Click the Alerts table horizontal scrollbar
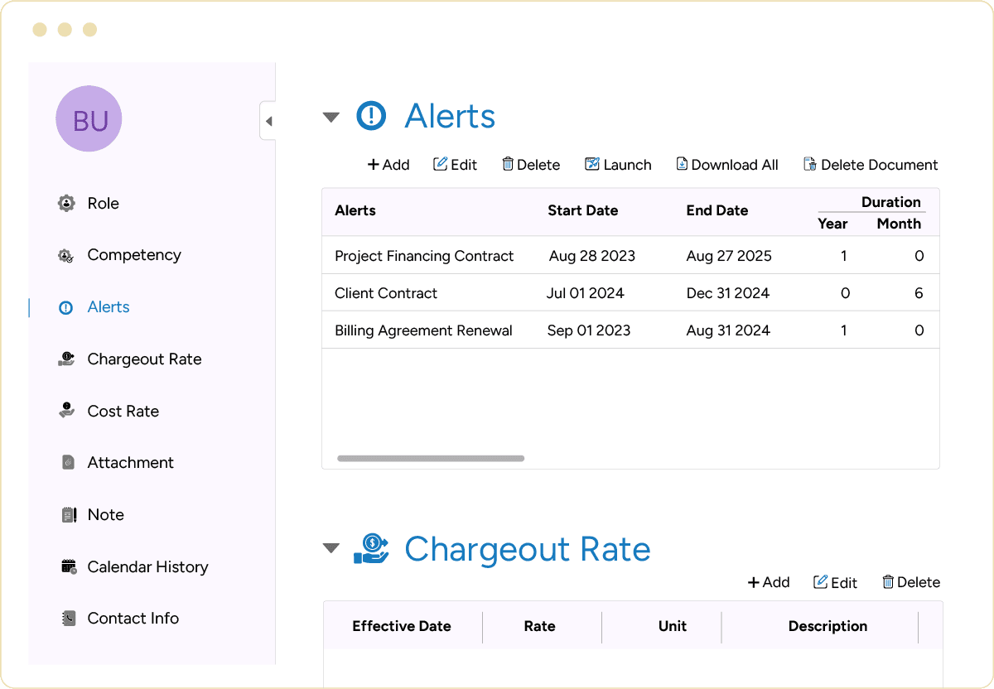This screenshot has width=994, height=689. pyautogui.click(x=431, y=458)
